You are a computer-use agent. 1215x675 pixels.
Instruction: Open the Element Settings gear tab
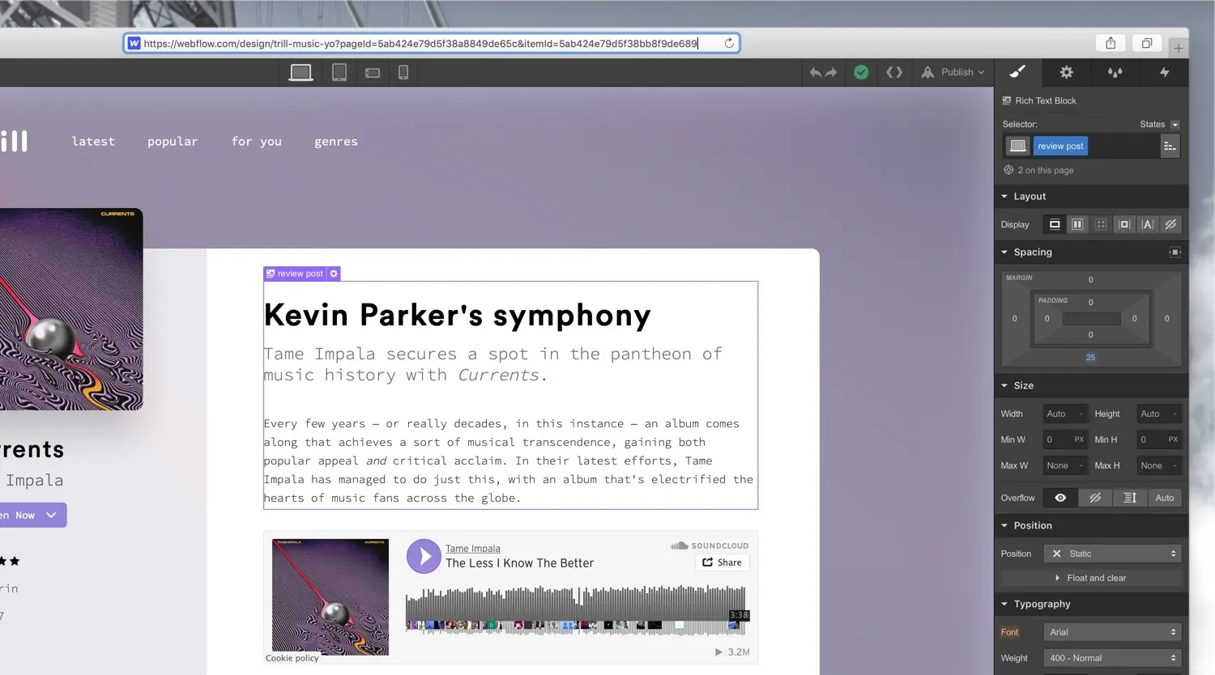pos(1067,72)
